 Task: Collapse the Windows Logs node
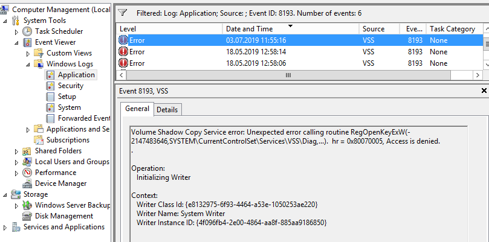[x=28, y=64]
